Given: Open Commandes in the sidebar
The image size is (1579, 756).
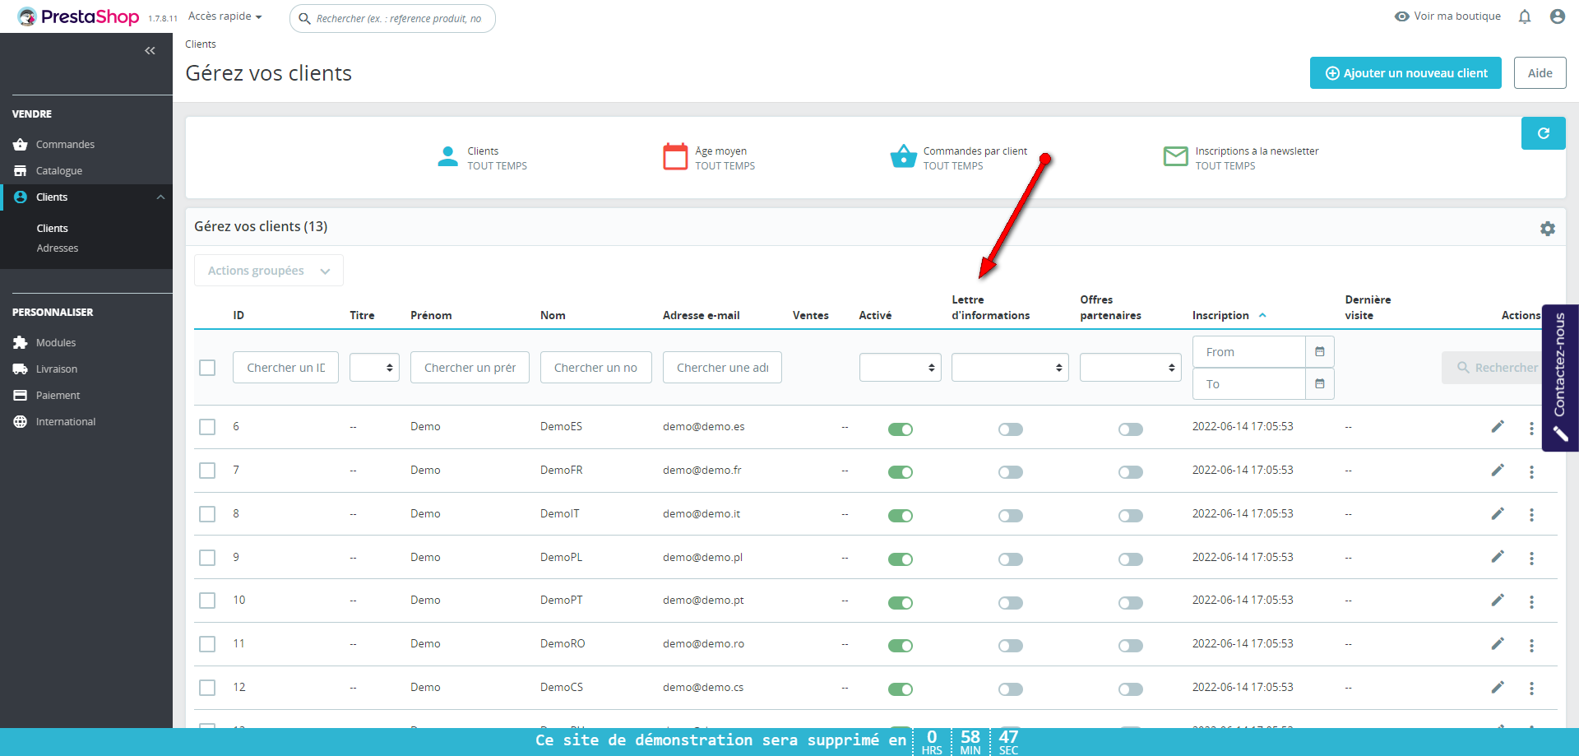Looking at the screenshot, I should [x=65, y=145].
